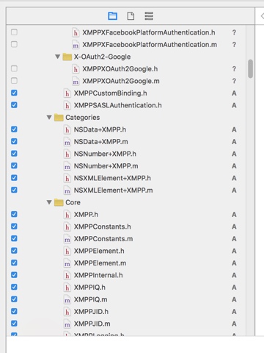Click the vertical scrollbar thumb
The image size is (264, 353).
250,69
